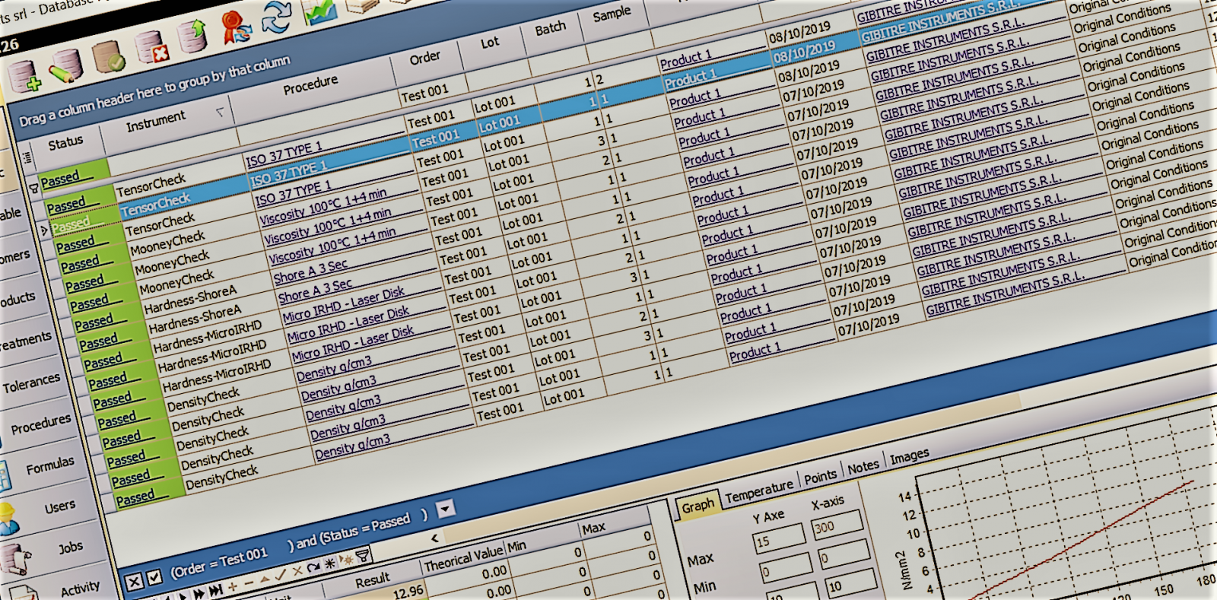Image resolution: width=1217 pixels, height=600 pixels.
Task: Click the 08/10/2019 date in highlighted row
Action: pos(804,52)
